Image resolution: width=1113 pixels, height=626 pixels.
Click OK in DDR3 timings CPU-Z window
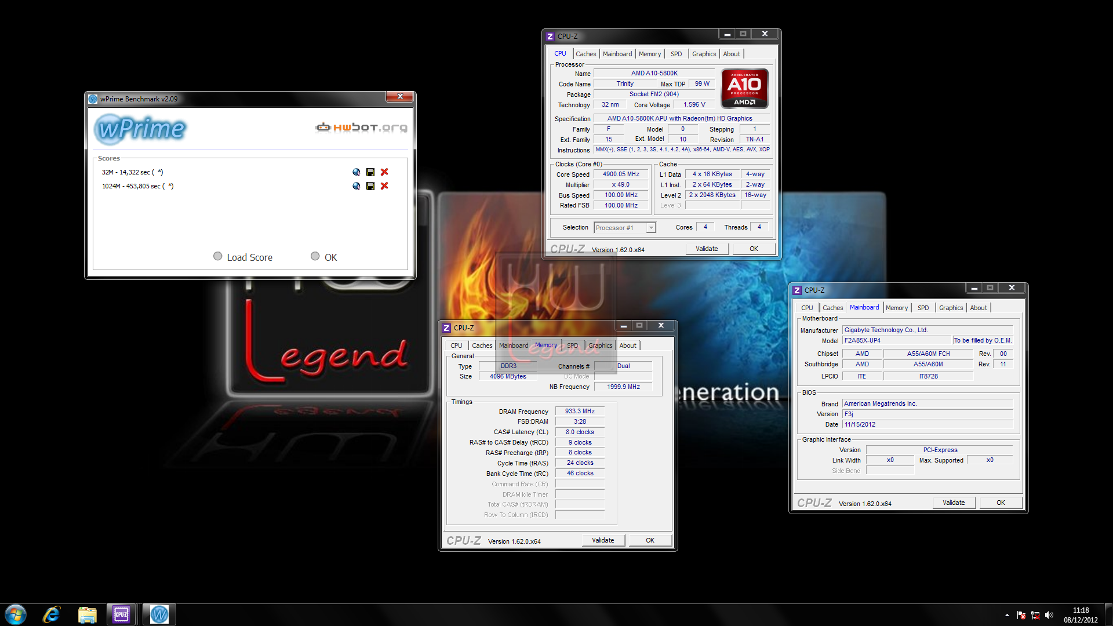point(650,540)
